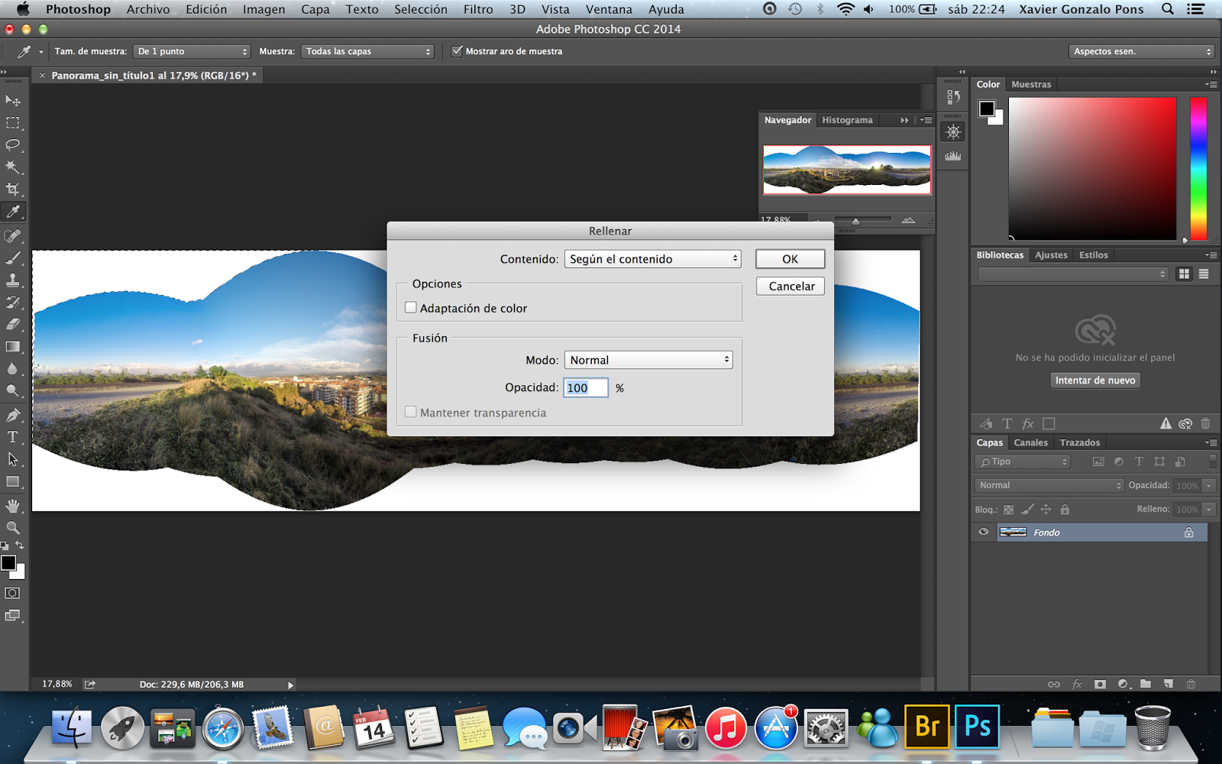This screenshot has height=764, width=1222.
Task: Enable Adaptación de color checkbox
Action: (411, 308)
